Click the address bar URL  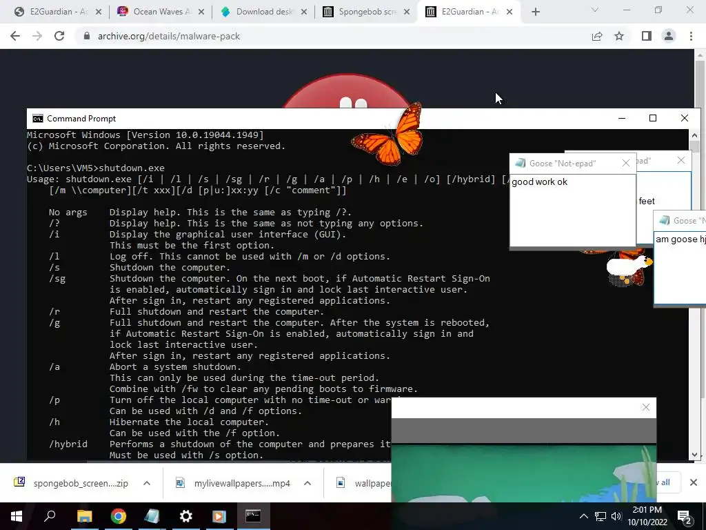169,36
